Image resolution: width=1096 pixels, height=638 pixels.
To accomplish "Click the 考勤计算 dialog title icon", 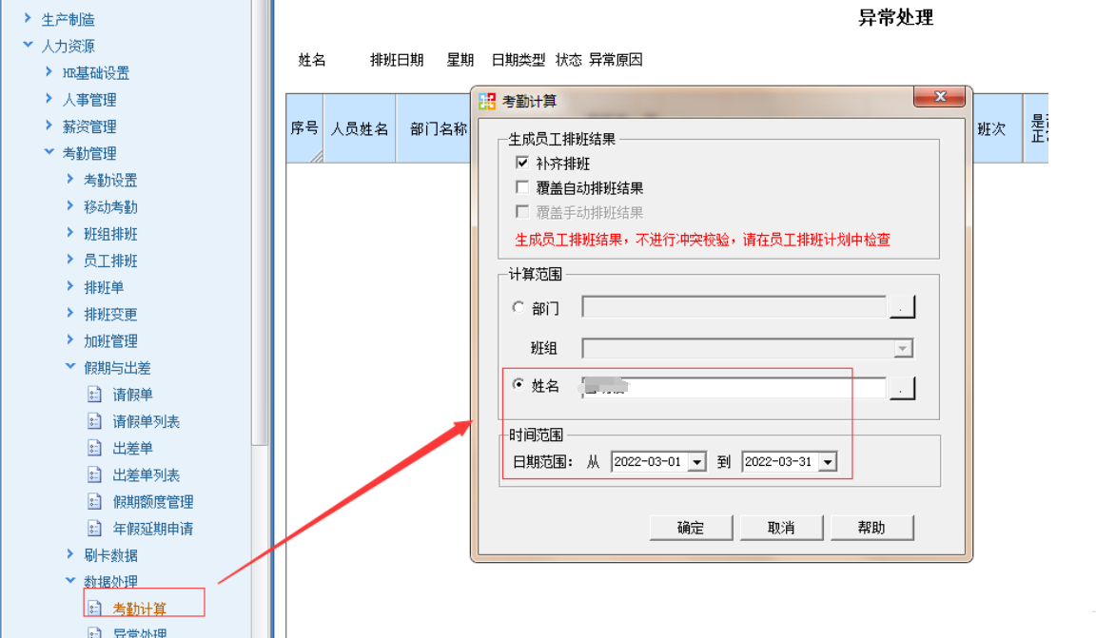I will click(488, 102).
